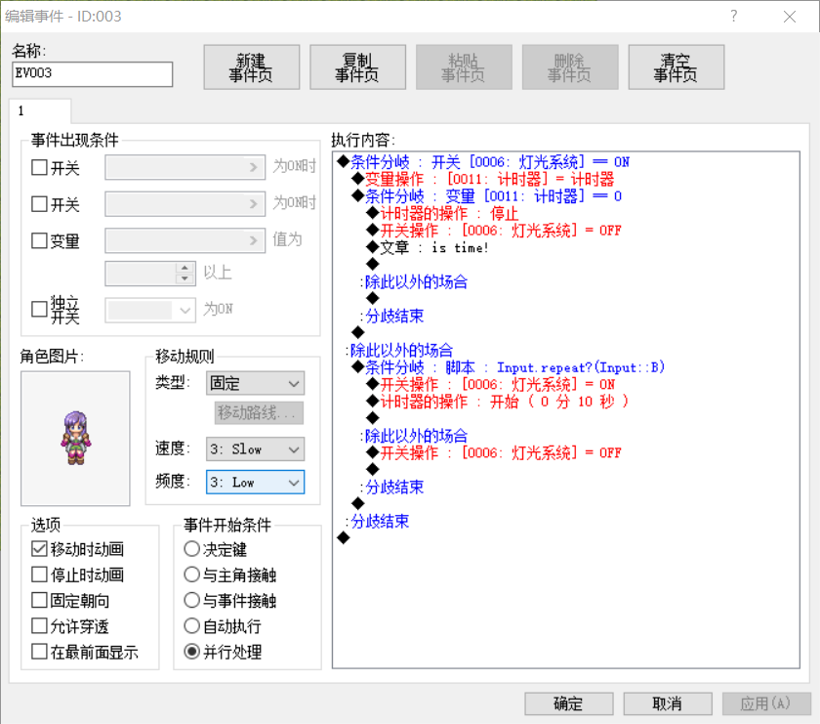Image resolution: width=820 pixels, height=724 pixels.
Task: Check 固定朝向 option
Action: (39, 600)
